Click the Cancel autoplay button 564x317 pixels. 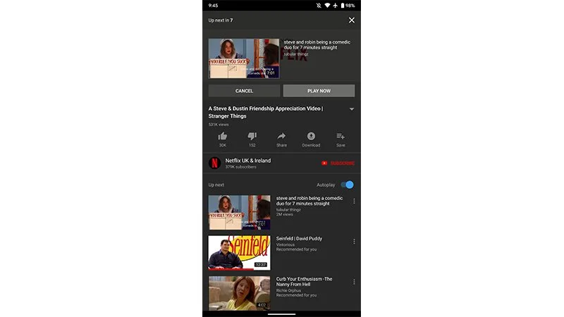coord(244,91)
